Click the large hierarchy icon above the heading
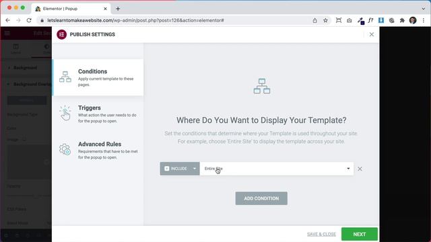The width and height of the screenshot is (431, 242). click(262, 86)
